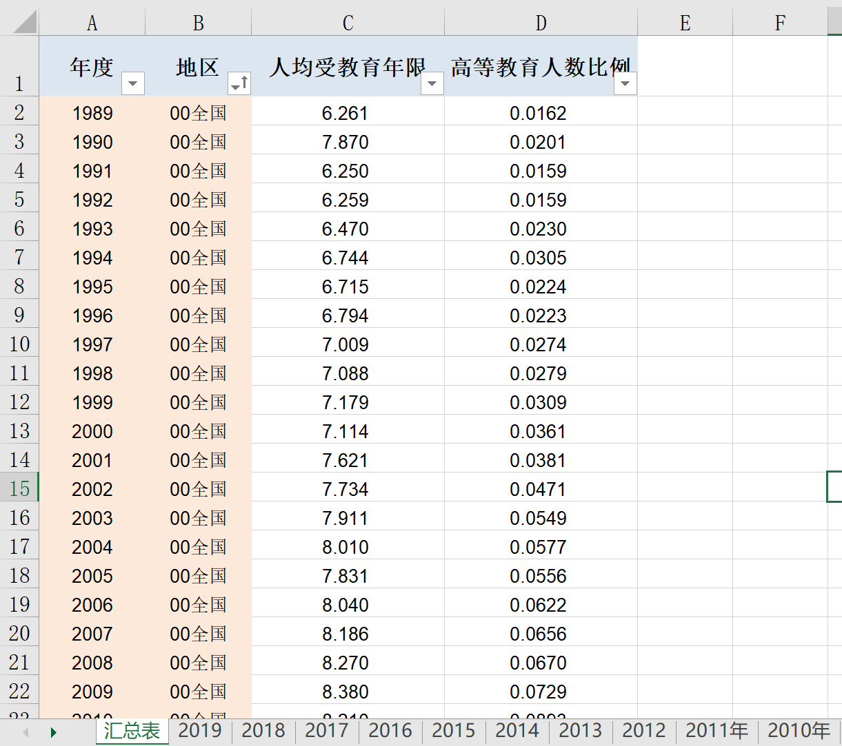842x746 pixels.
Task: Select the cell with value 8.380
Action: click(348, 691)
